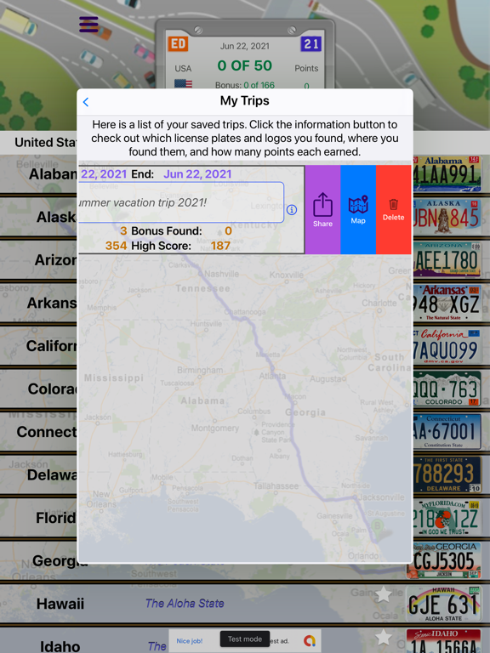Tap The Aloha State nickname

pos(185,603)
